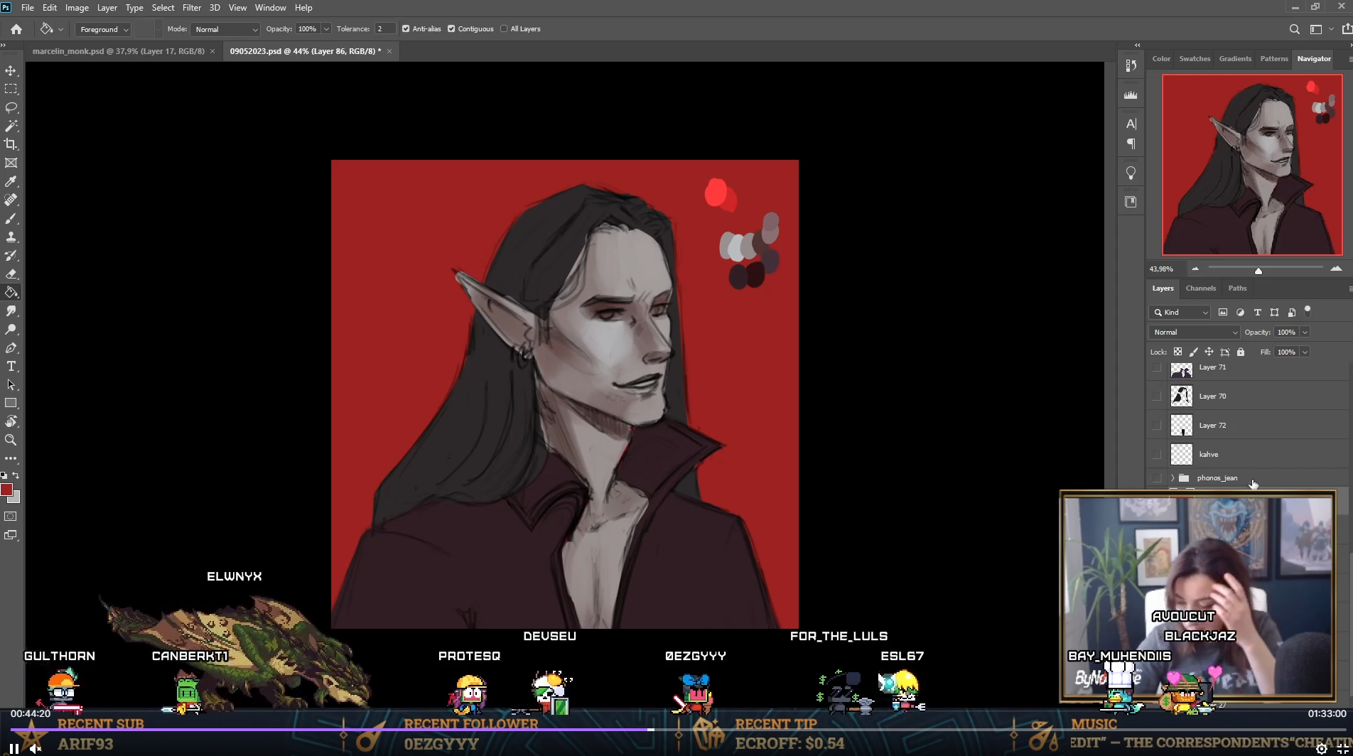
Task: Select the Dodge tool
Action: [x=11, y=330]
